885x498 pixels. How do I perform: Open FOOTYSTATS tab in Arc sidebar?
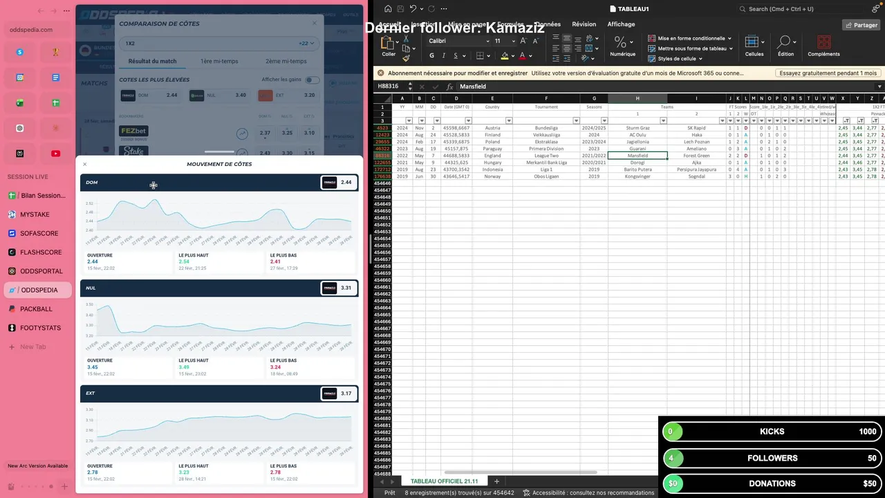36,328
